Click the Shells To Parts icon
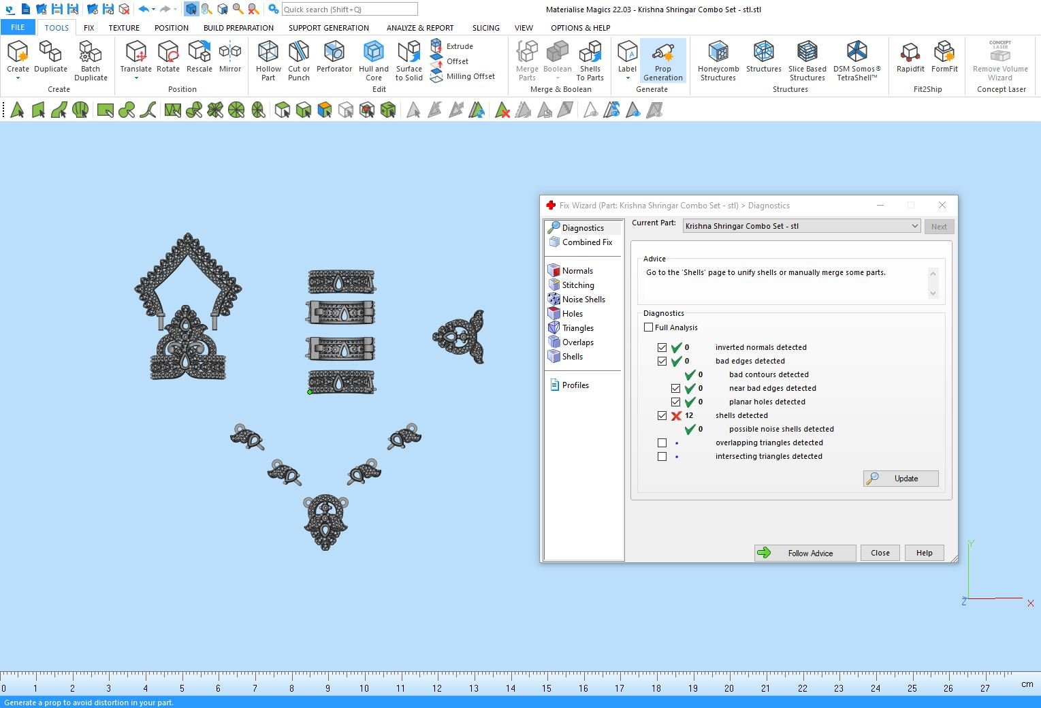 tap(590, 60)
